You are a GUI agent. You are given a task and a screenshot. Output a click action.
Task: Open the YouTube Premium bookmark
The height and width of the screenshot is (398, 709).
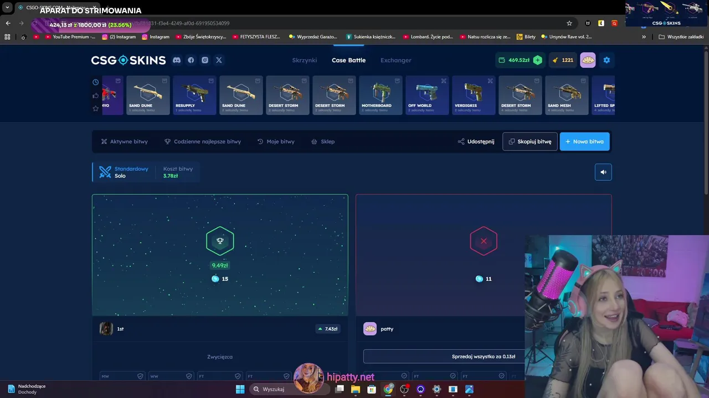tap(69, 37)
